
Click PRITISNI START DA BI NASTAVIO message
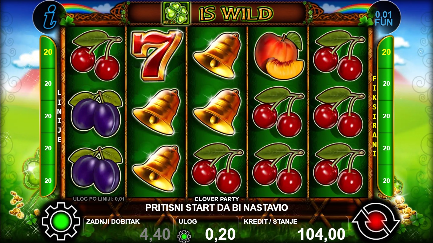click(x=216, y=208)
